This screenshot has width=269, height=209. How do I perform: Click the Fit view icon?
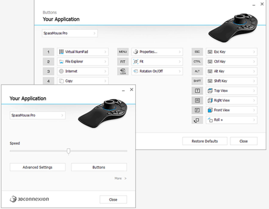(x=136, y=62)
